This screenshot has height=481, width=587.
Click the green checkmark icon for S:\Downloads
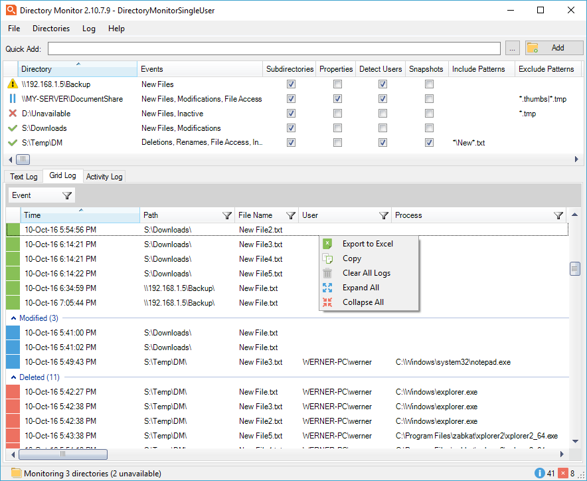pos(13,128)
